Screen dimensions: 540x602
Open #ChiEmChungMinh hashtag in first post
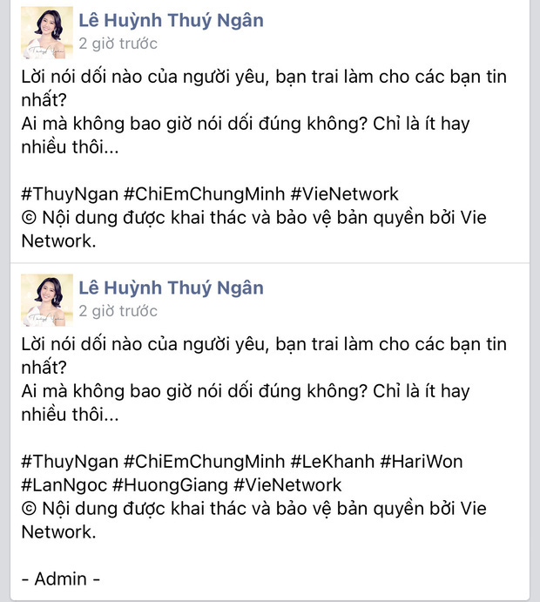(x=204, y=194)
